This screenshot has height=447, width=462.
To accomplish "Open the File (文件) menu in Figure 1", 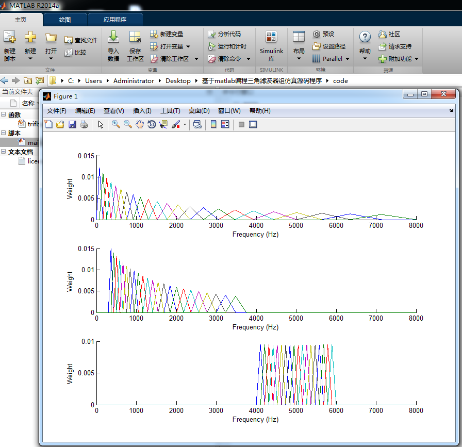I will 57,111.
